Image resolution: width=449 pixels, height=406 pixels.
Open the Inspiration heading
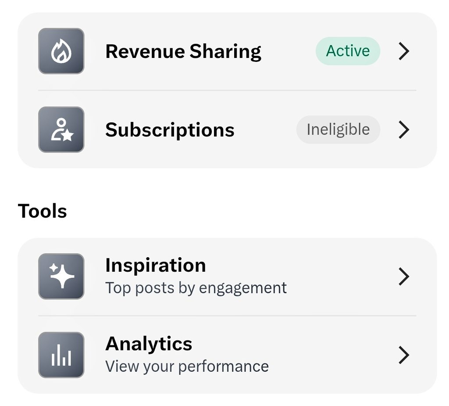tap(155, 265)
